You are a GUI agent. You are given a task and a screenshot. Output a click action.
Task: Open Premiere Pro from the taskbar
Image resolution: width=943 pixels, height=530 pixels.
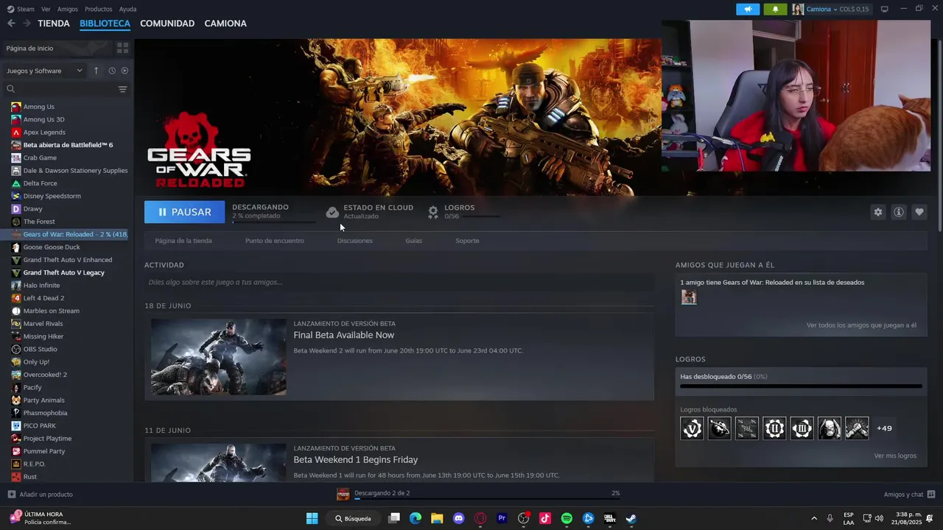(x=502, y=518)
